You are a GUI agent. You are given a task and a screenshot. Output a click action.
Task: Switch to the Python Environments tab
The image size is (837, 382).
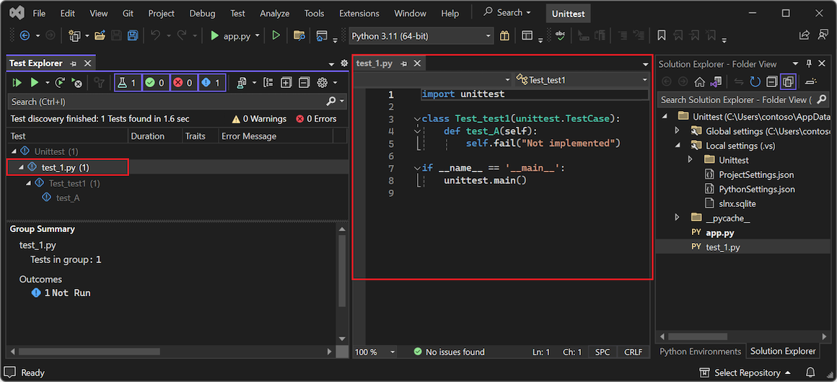(x=700, y=351)
